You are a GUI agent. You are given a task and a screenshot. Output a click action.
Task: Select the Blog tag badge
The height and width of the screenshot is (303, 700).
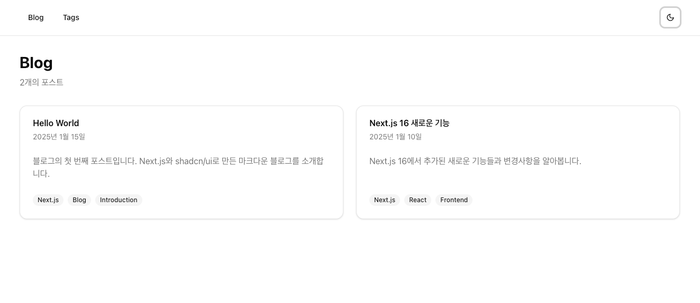coord(79,200)
